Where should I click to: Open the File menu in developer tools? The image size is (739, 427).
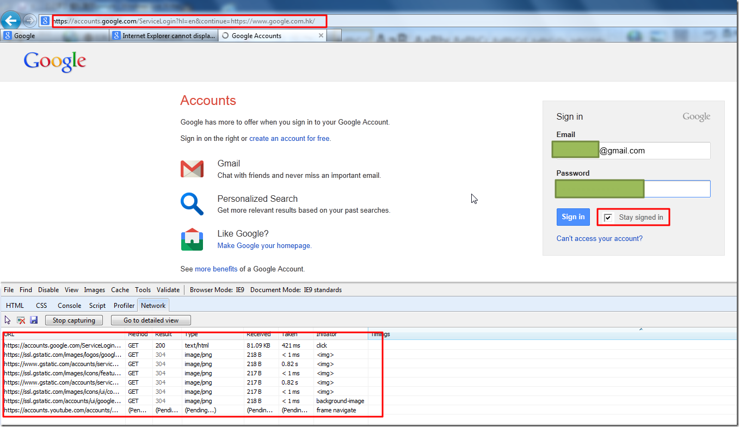9,290
